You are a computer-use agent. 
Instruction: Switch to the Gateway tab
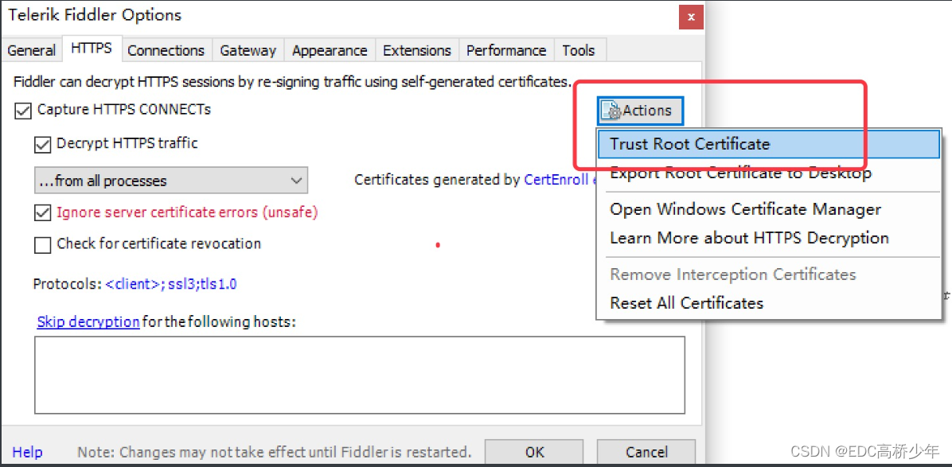pyautogui.click(x=248, y=50)
